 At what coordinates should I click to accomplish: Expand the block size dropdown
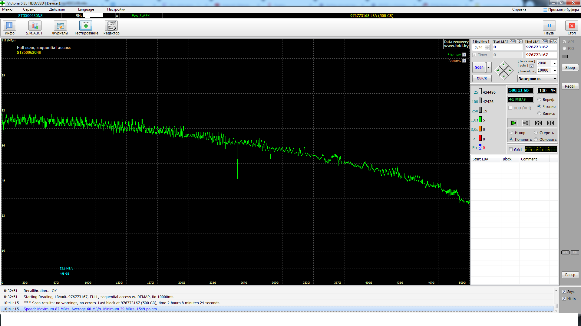[x=555, y=63]
